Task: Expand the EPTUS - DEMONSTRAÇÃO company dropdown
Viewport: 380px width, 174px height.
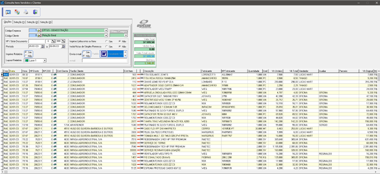Action: click(x=106, y=30)
